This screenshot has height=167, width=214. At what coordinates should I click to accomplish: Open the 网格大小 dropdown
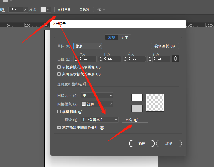pyautogui.click(x=97, y=96)
